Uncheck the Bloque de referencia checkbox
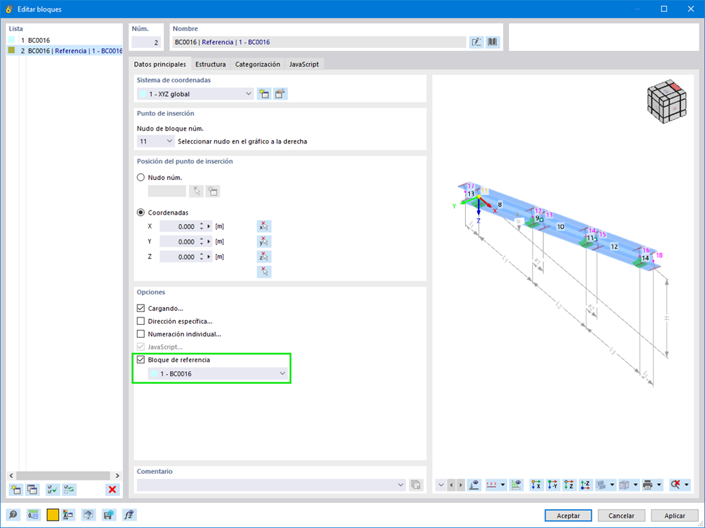 pyautogui.click(x=141, y=359)
